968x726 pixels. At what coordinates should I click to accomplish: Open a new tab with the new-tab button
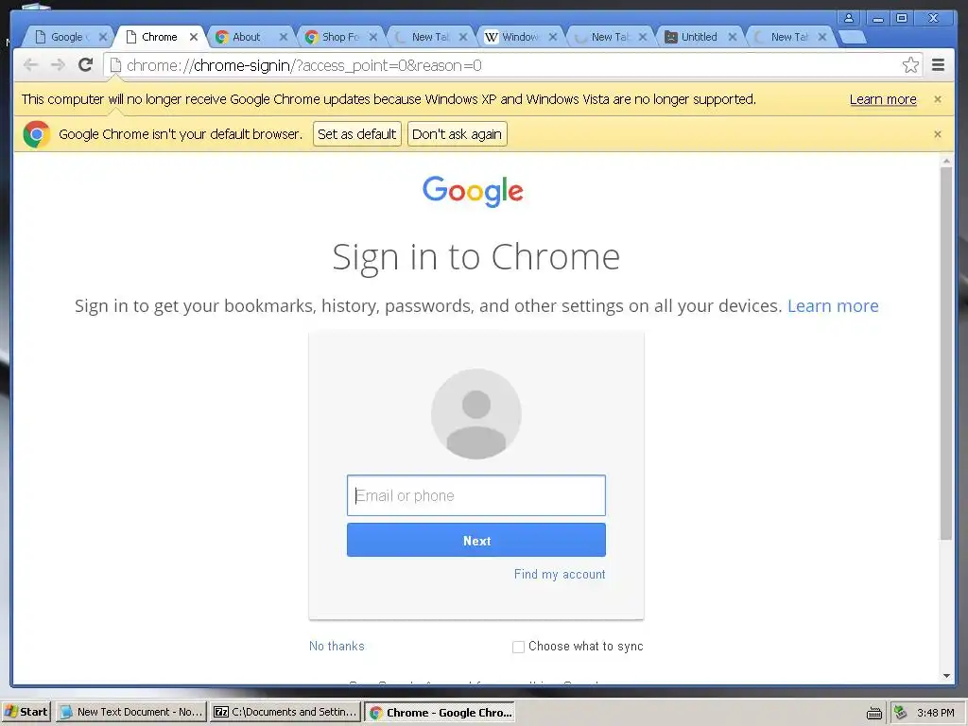coord(854,37)
